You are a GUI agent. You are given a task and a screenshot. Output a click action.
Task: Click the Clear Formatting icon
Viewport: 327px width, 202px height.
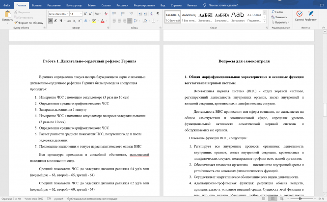click(107, 14)
